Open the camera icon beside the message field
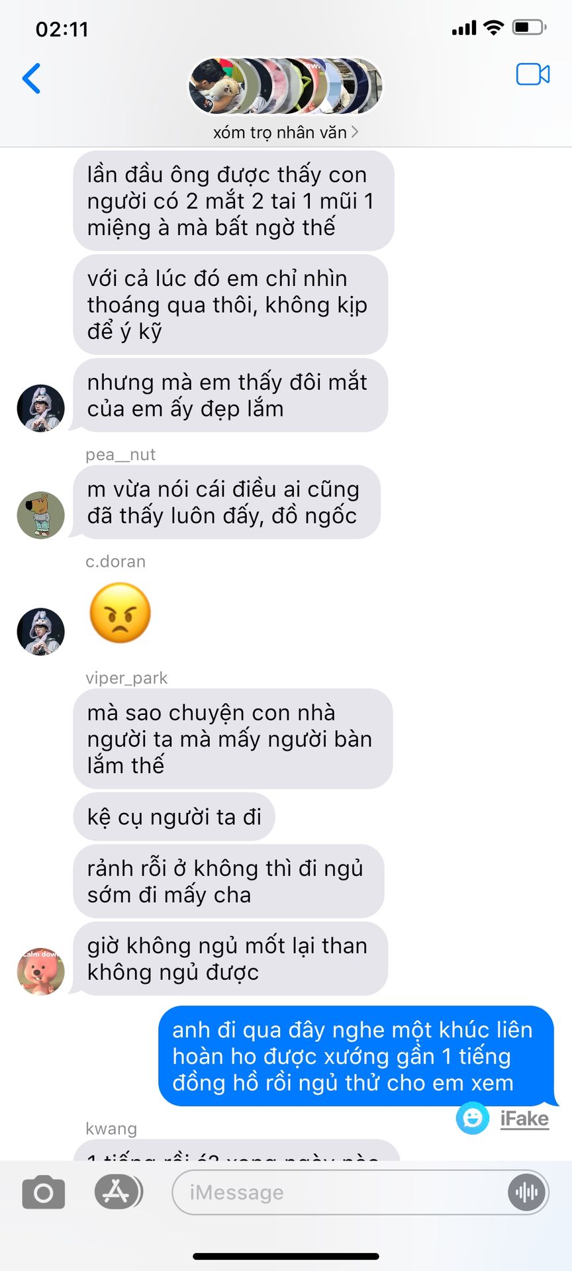 (x=44, y=1193)
